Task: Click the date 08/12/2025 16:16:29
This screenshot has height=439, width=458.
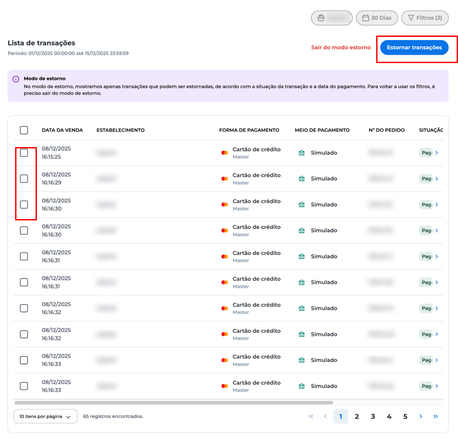Action: [56, 179]
